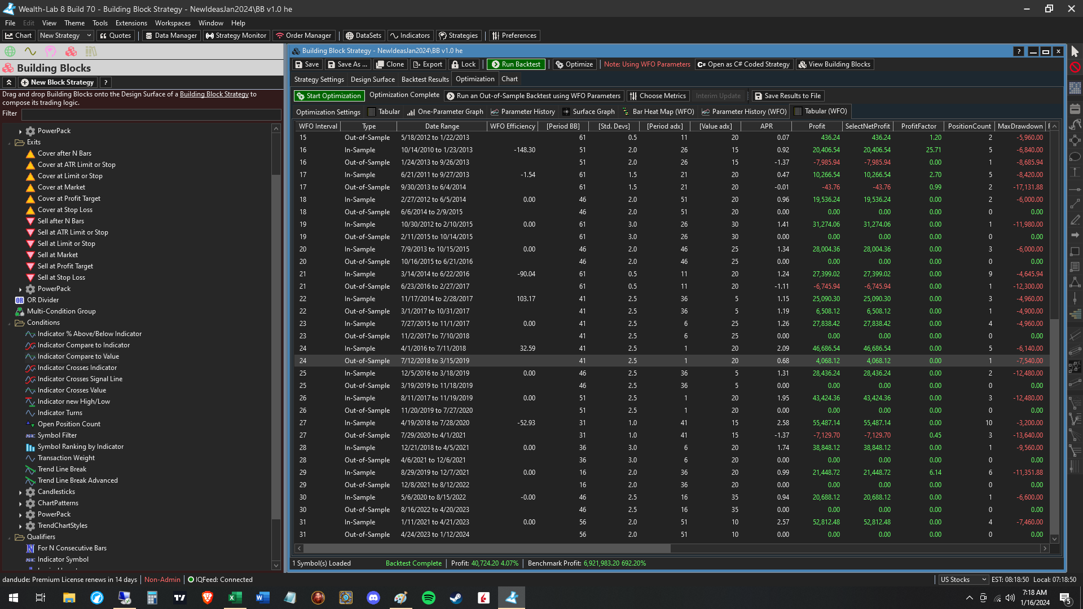Viewport: 1083px width, 609px height.
Task: Click View Building Blocks button
Action: [834, 64]
